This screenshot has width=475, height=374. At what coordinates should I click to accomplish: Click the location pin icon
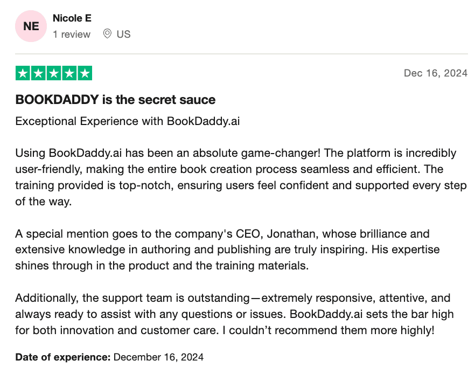pyautogui.click(x=107, y=34)
